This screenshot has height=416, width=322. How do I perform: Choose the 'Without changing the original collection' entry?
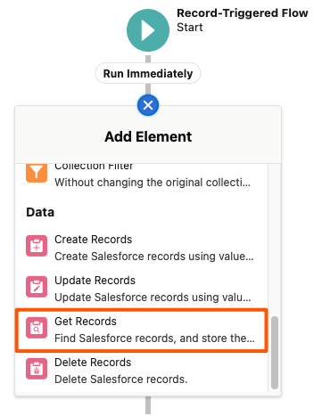click(153, 183)
